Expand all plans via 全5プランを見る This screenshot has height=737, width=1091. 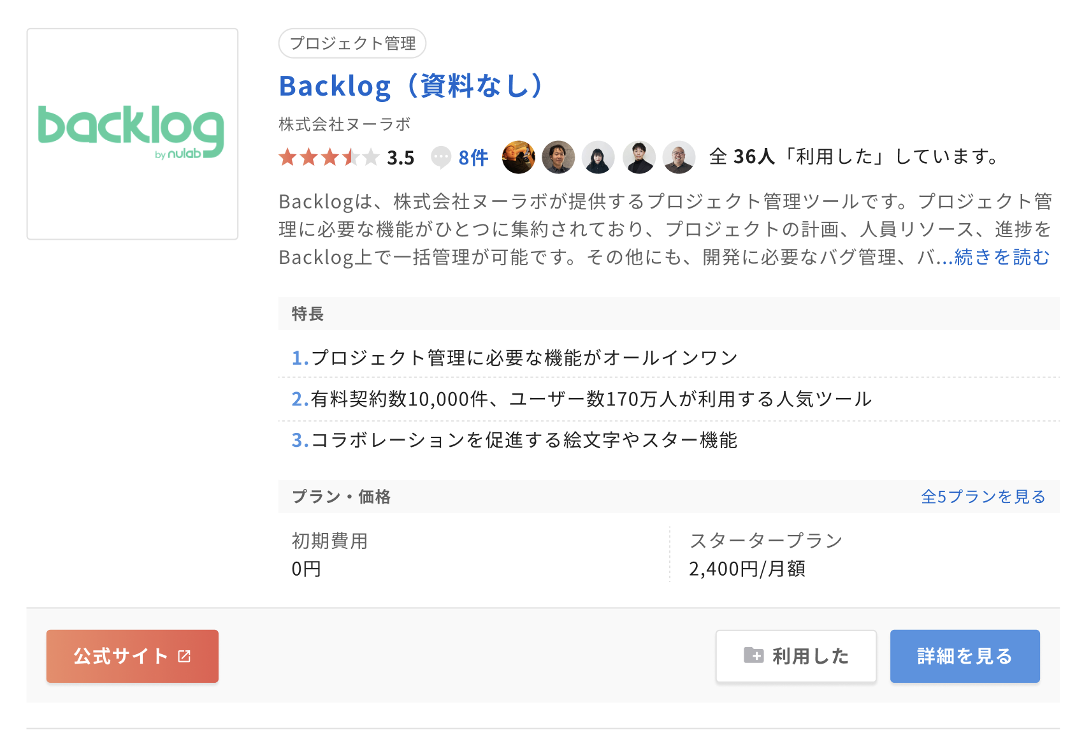click(x=983, y=497)
